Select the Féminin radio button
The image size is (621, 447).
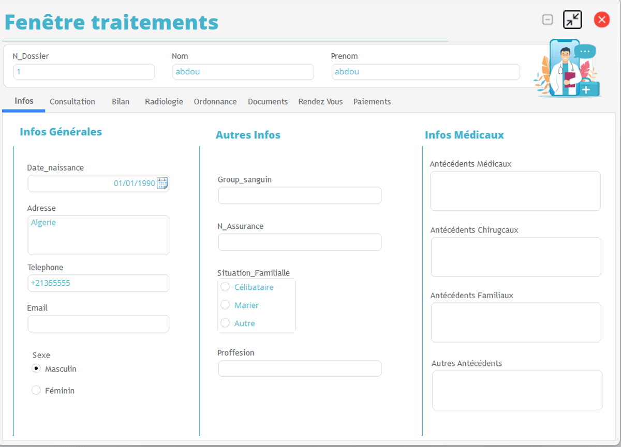[x=36, y=390]
